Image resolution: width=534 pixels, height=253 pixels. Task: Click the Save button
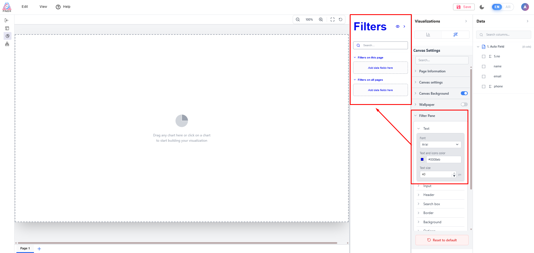pos(464,7)
